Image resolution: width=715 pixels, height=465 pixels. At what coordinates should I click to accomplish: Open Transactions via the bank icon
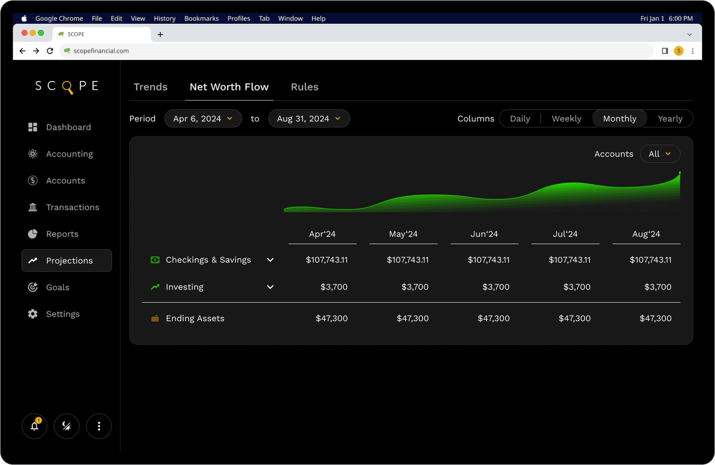tap(33, 207)
